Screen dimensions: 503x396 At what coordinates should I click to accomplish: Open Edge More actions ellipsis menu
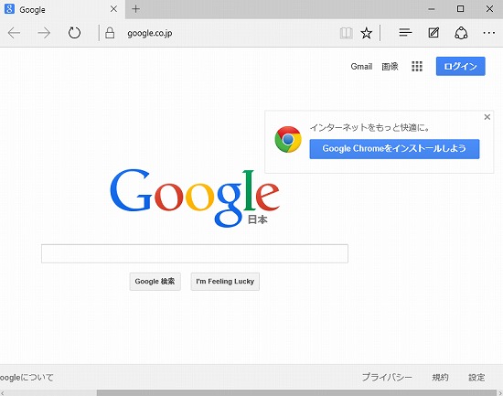click(x=489, y=33)
